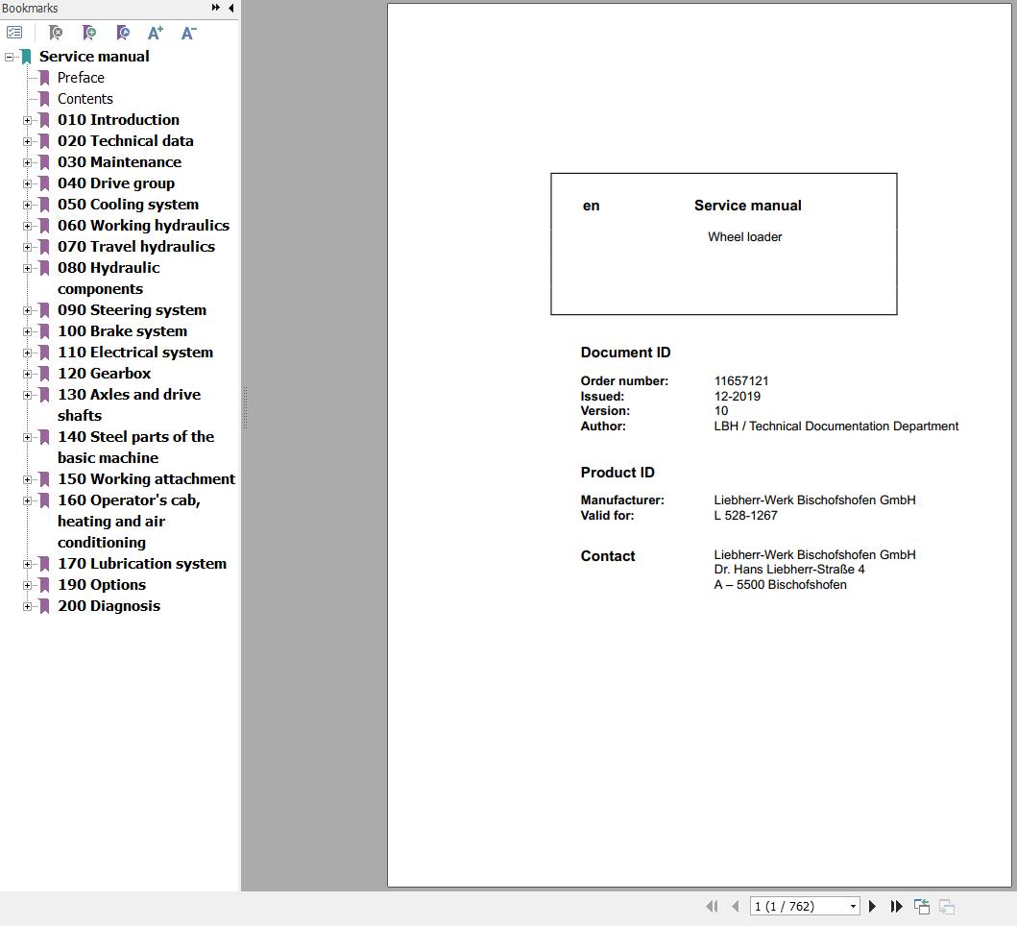This screenshot has width=1017, height=926.
Task: Click the issued date 12-2019
Action: [x=737, y=396]
